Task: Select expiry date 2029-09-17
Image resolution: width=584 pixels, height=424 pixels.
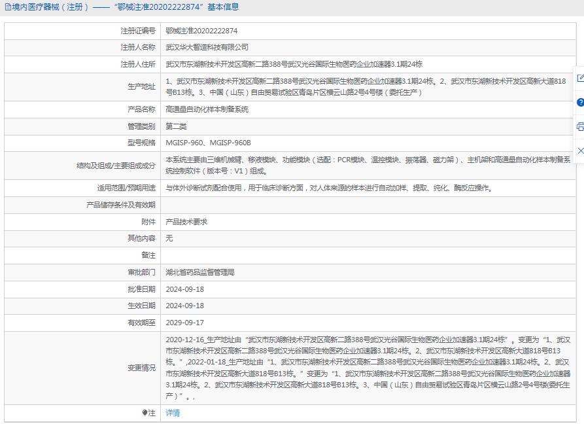Action: pos(184,323)
